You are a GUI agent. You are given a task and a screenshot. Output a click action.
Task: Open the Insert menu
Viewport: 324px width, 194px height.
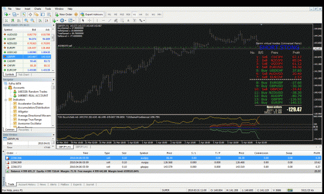pos(27,9)
